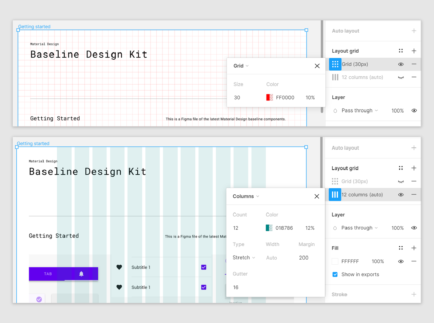This screenshot has width=434, height=323.
Task: Open Pass through dropdown in lower screenshot
Action: pyautogui.click(x=360, y=228)
